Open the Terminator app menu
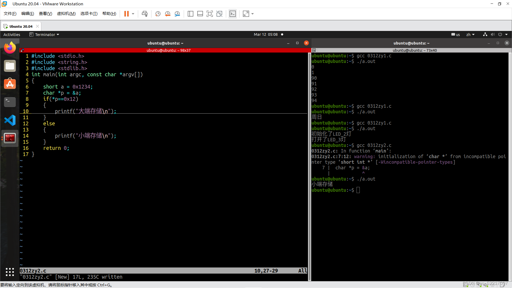 [x=45, y=35]
